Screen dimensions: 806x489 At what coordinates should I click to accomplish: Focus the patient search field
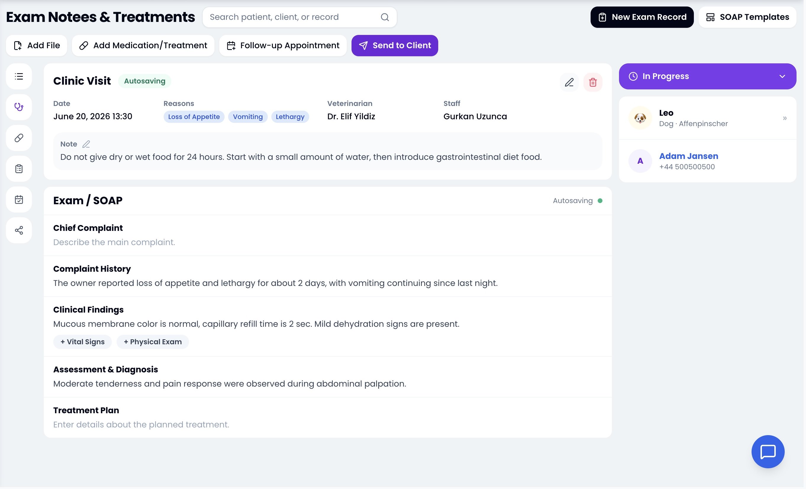coord(300,17)
